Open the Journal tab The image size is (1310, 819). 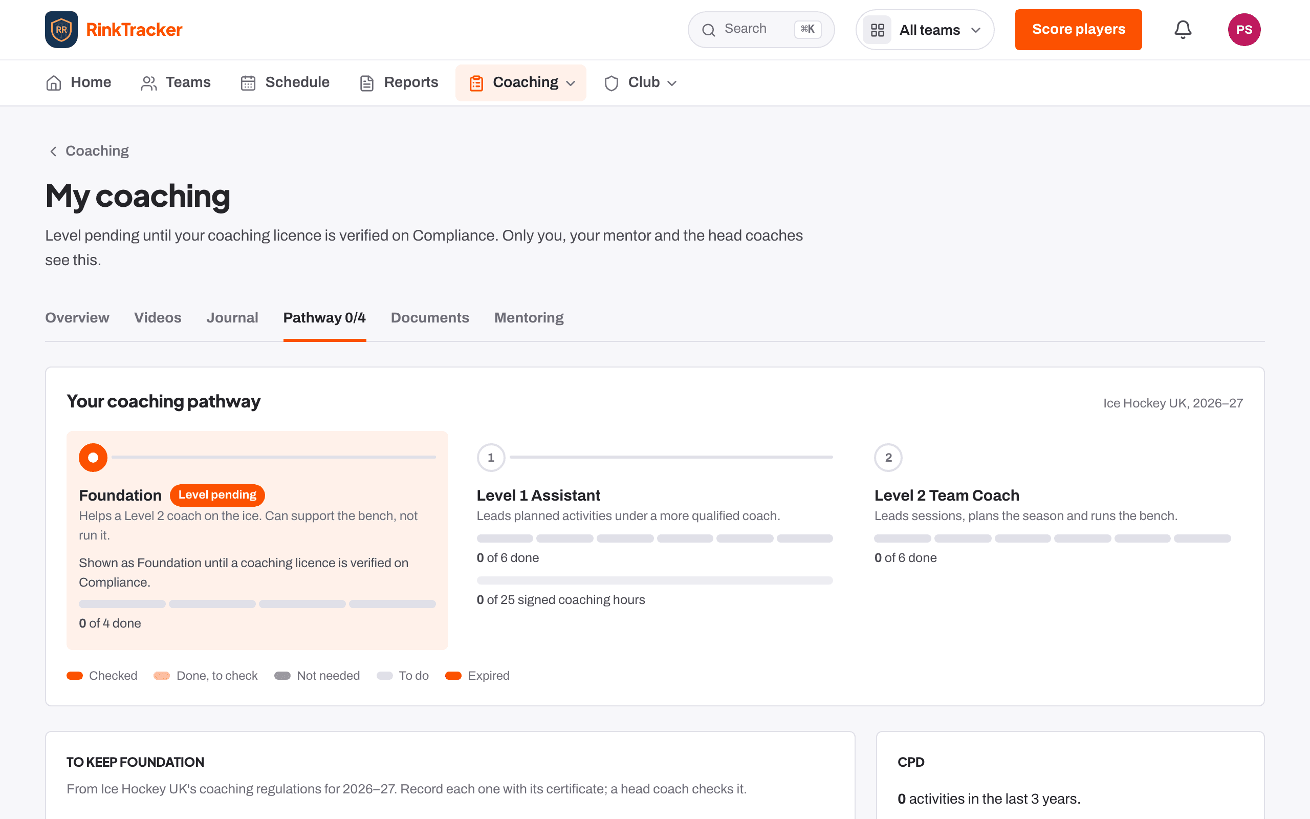coord(232,317)
